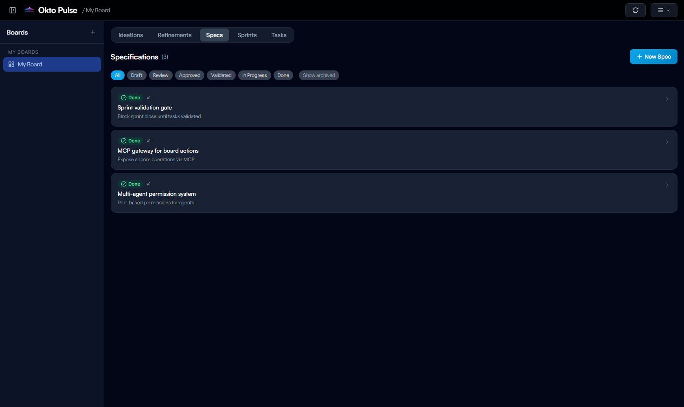Open MCP gateway for board actions spec
The image size is (684, 407).
pos(158,151)
